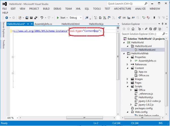
Task: Click the bookmark icon in toolbar
Action: click(x=154, y=18)
